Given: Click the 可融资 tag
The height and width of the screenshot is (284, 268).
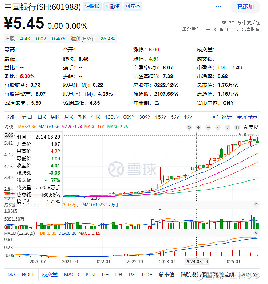Looking at the screenshot, I should click(113, 7).
